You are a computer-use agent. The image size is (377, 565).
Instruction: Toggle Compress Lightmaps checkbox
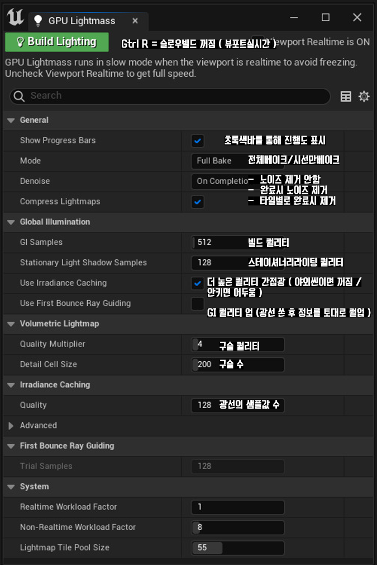pos(197,202)
